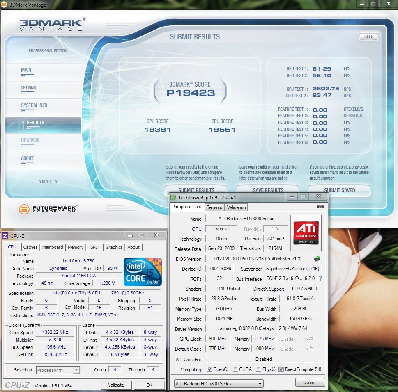The width and height of the screenshot is (398, 392).
Task: Click the ATI CrossFire Disabled field
Action: pos(263,359)
